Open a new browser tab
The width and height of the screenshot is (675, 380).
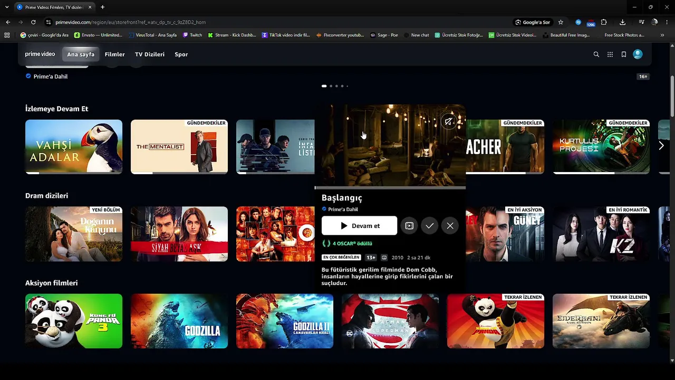coord(102,7)
